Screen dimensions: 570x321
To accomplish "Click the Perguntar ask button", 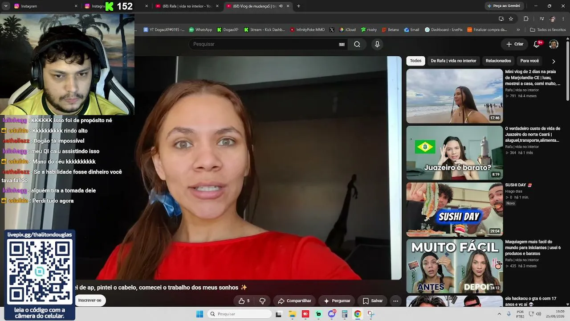I will [x=337, y=301].
